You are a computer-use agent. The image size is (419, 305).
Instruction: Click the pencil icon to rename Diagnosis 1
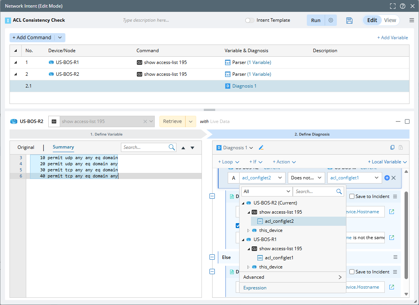point(261,148)
